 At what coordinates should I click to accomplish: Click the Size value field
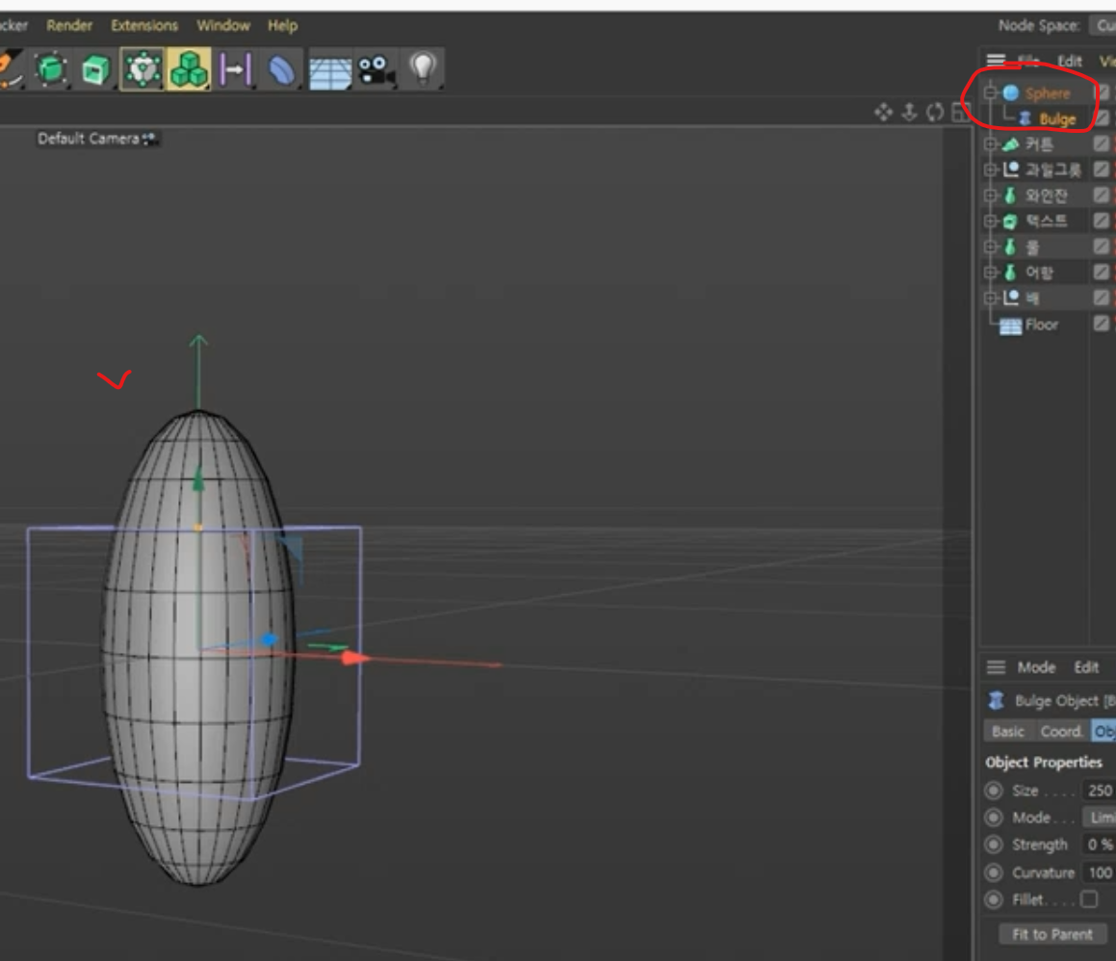pos(1099,791)
